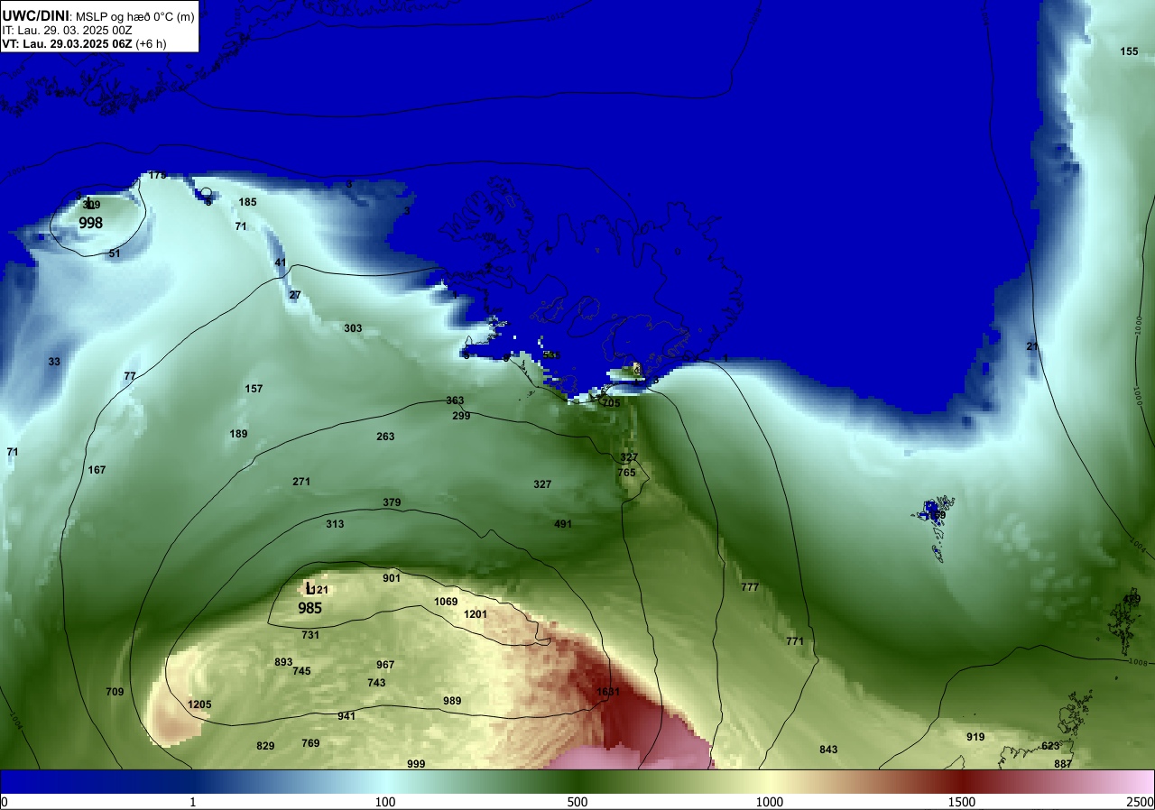1155x810 pixels.
Task: Click the 941 height value
Action: point(346,716)
